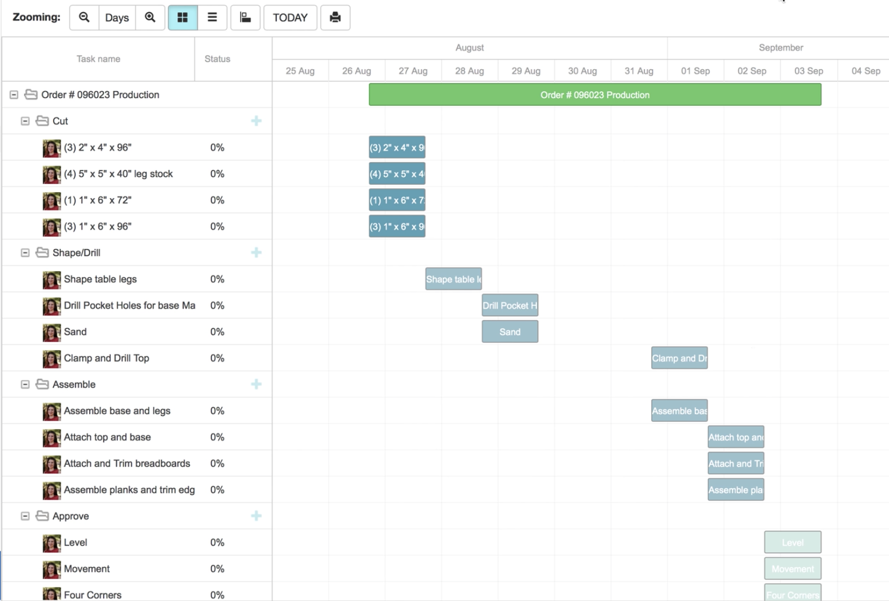Viewport: 889px width, 601px height.
Task: Collapse the Cut task group
Action: tap(24, 121)
